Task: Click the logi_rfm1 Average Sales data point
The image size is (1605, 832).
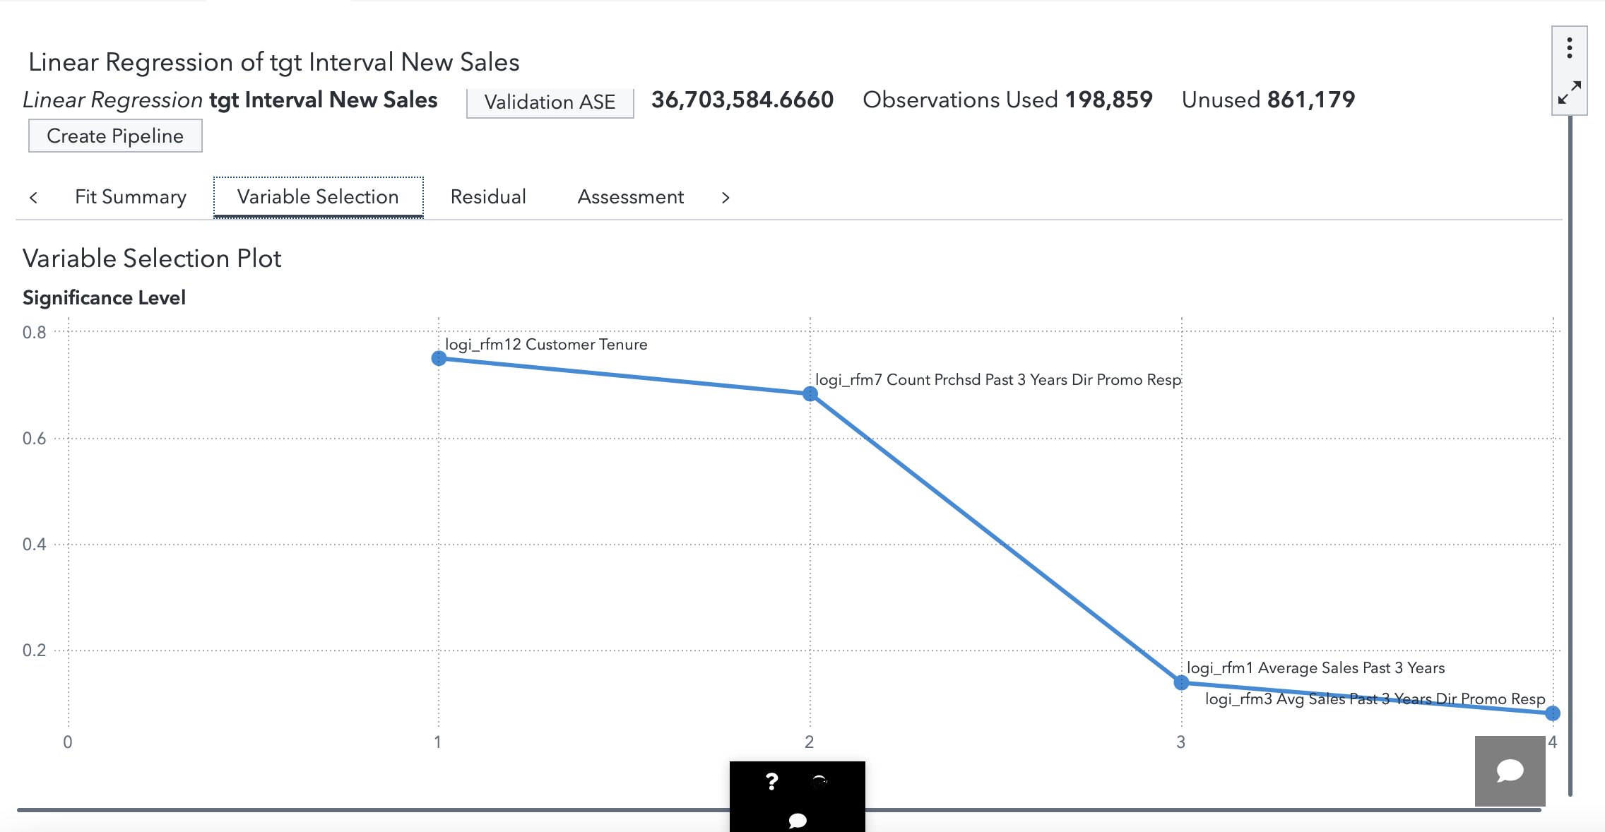Action: coord(1181,682)
